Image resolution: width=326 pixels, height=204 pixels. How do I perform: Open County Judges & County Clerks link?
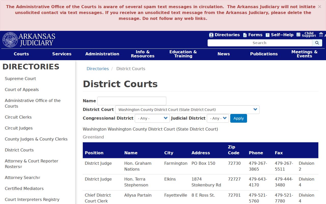pos(36,139)
